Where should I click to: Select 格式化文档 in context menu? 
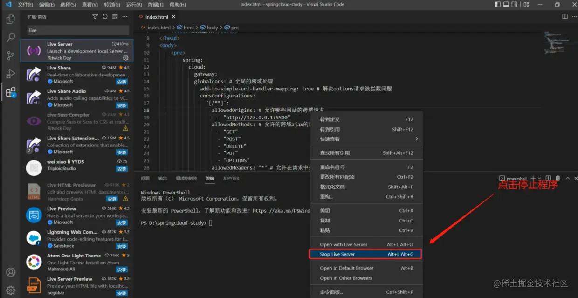coord(367,187)
